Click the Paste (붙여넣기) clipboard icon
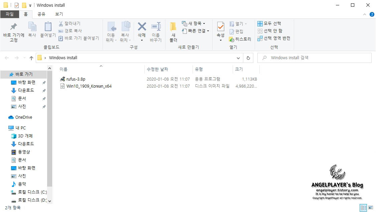 [48, 27]
